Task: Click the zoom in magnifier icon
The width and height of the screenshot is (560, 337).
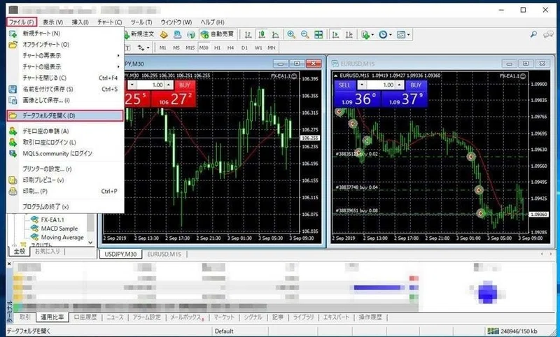Action: click(x=291, y=34)
